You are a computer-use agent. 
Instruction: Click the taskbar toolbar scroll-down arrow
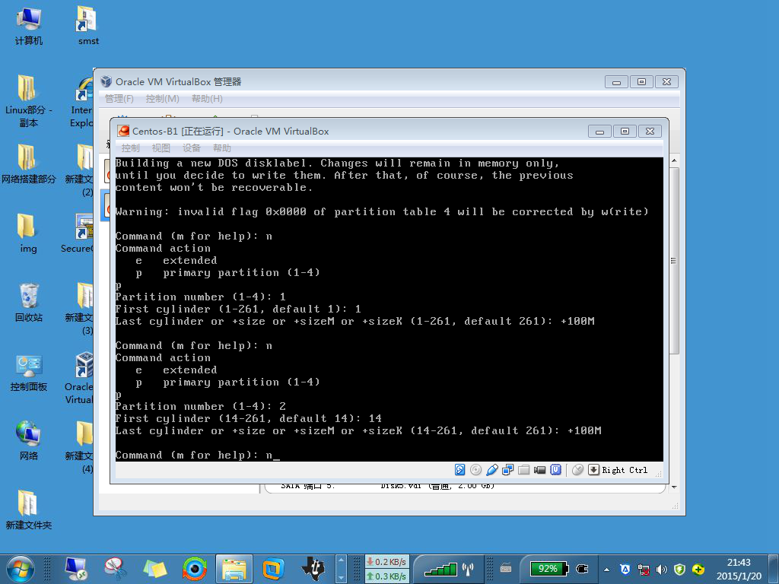tap(341, 578)
